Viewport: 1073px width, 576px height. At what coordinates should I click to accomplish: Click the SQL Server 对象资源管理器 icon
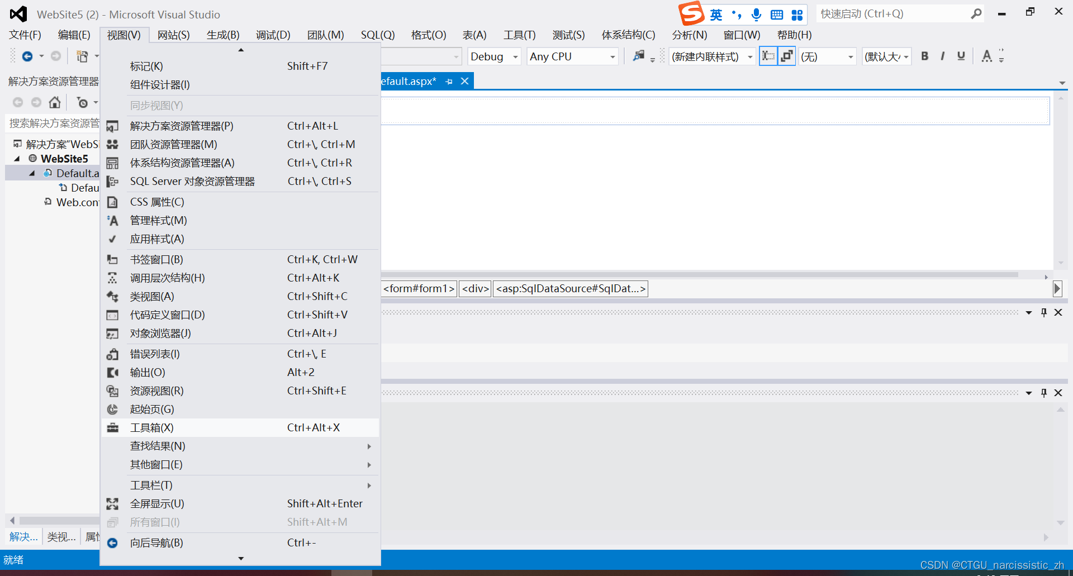[x=112, y=181]
